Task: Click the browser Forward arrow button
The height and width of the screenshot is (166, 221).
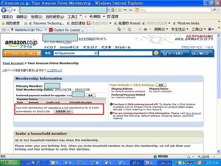Action: (10, 10)
